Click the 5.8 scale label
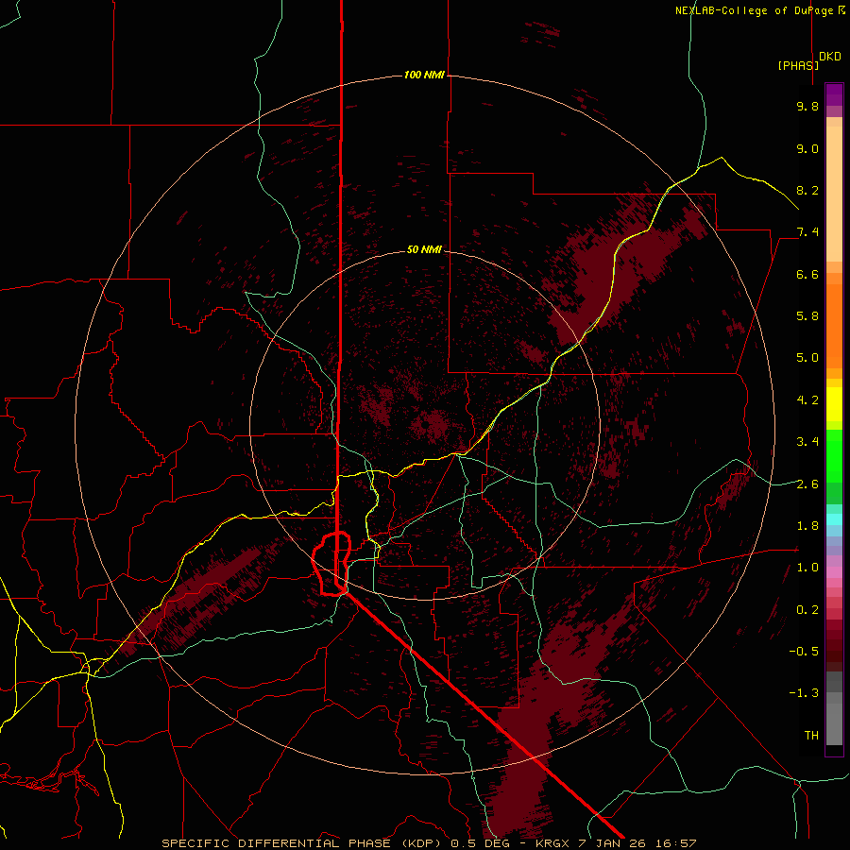850x850 pixels. pos(807,316)
